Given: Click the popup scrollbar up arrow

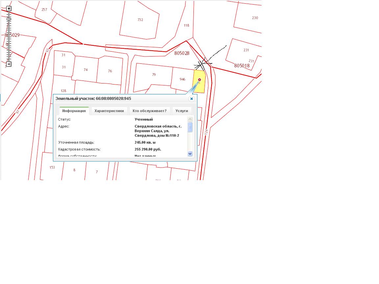Looking at the screenshot, I should (190, 119).
